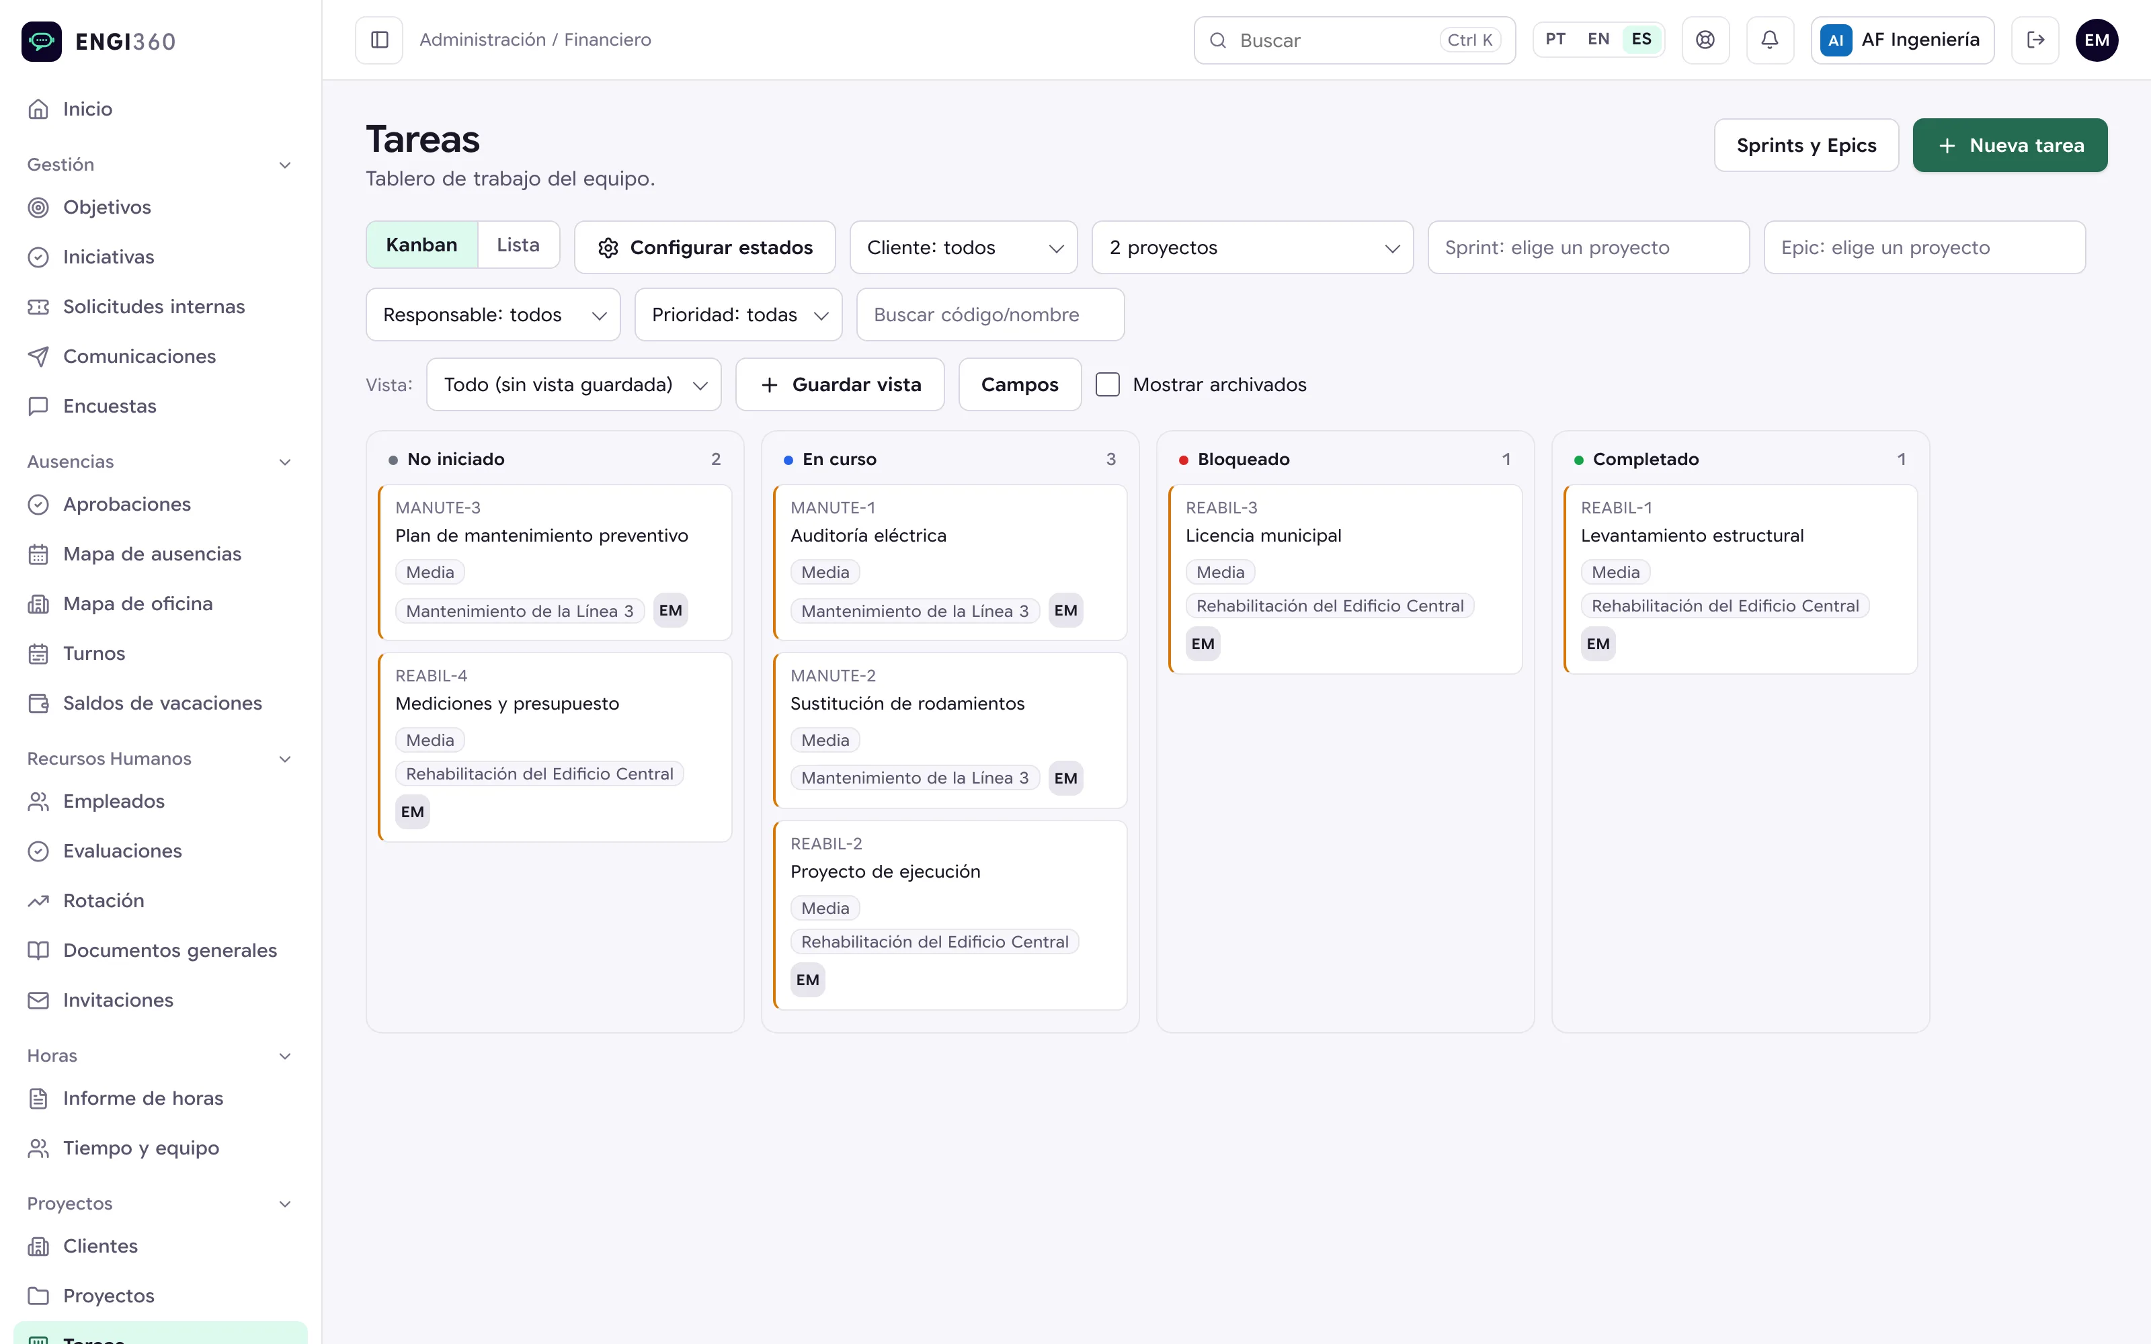Open the Responsable: todos dropdown
2151x1344 pixels.
pyautogui.click(x=493, y=314)
